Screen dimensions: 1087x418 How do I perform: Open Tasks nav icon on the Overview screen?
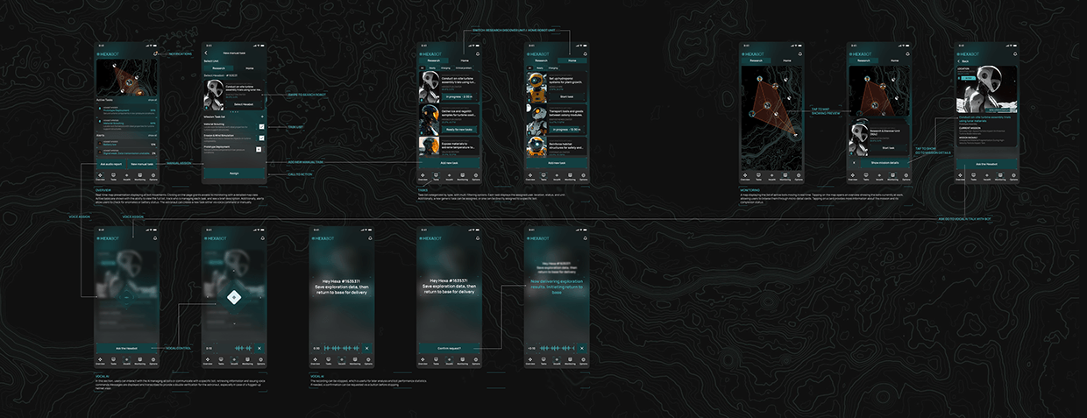tap(113, 175)
